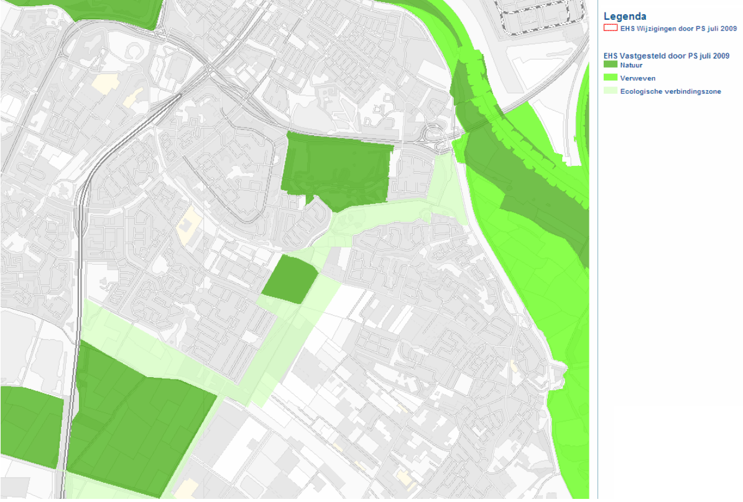The width and height of the screenshot is (743, 502).
Task: Click the small dark green diamond-shaped nature parcel
Action: point(290,280)
